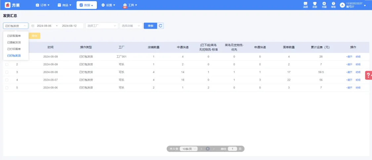Check the checkbox for row 5
The width and height of the screenshot is (372, 160).
(x=7, y=88)
